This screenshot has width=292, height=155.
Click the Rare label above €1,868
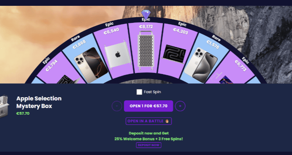(75, 38)
